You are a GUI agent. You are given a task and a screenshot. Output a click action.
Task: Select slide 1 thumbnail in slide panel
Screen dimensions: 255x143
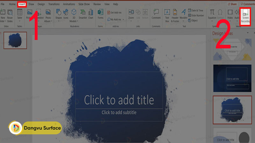tap(15, 40)
